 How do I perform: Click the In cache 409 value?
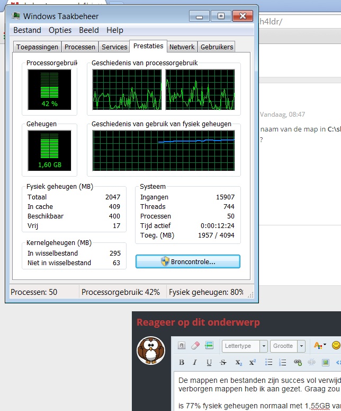tap(114, 206)
